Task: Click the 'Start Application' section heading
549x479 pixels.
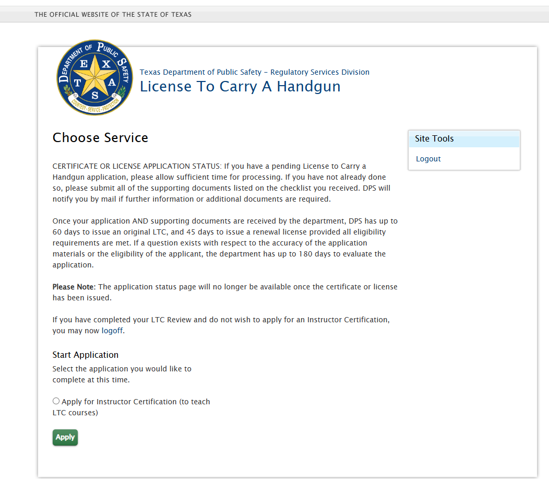Action: 85,355
